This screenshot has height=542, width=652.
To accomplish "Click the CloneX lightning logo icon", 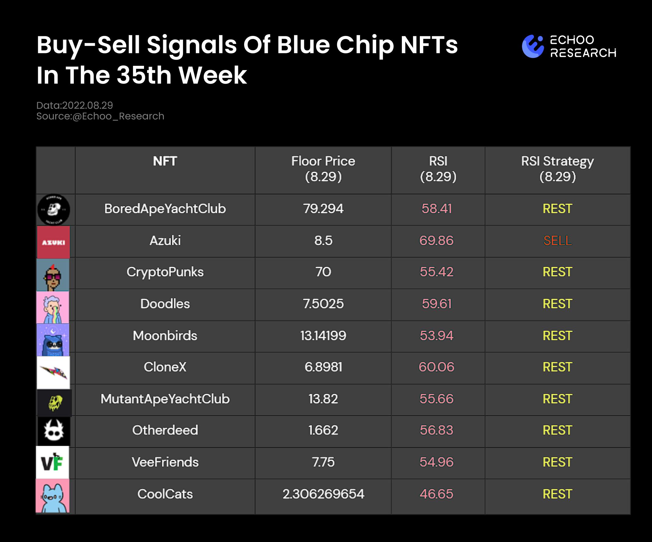I will point(53,372).
